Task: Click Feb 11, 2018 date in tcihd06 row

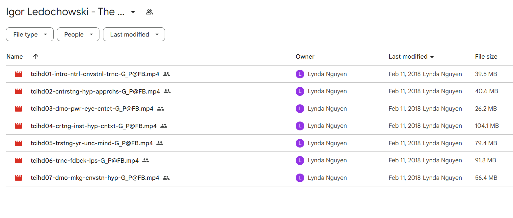Action: (x=405, y=160)
